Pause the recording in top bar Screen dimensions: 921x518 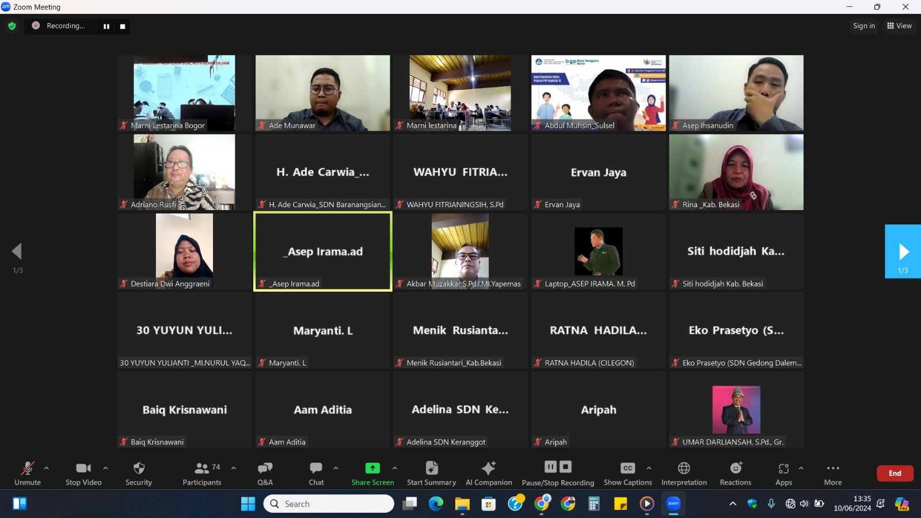point(106,26)
